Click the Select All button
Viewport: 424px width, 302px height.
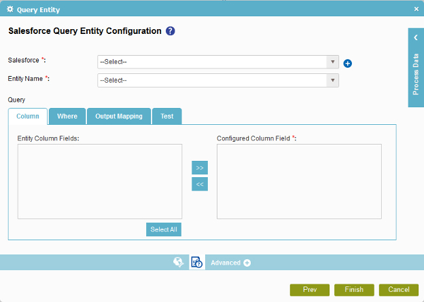point(164,229)
